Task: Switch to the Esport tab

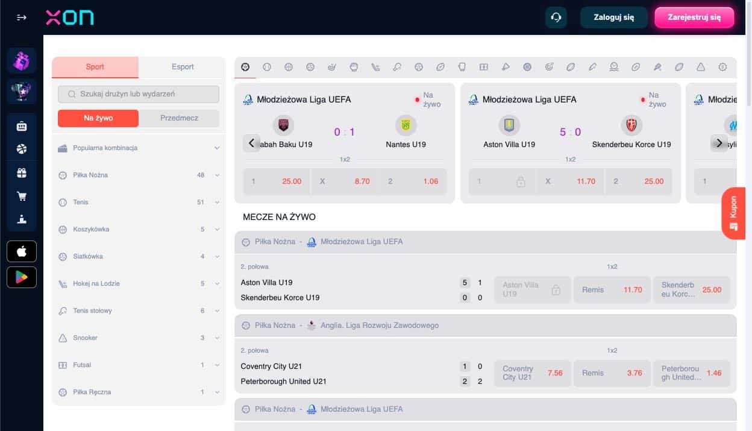Action: click(x=183, y=67)
